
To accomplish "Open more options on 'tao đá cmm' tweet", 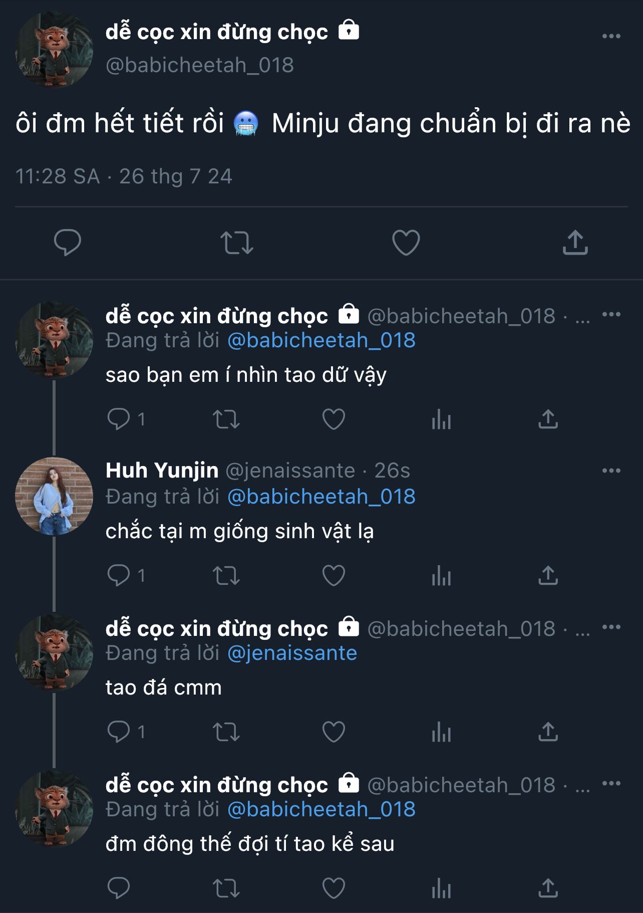I will pyautogui.click(x=611, y=627).
